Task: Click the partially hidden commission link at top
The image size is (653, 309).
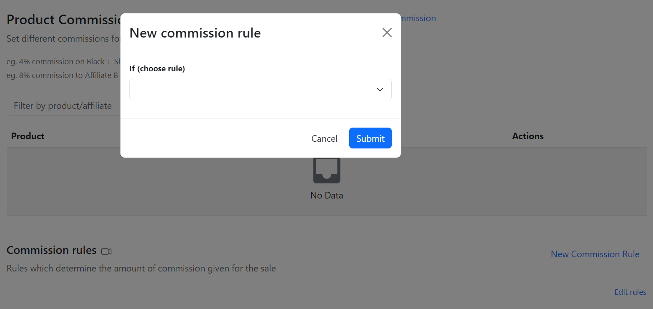Action: coord(418,18)
